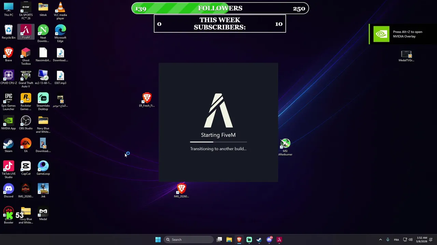This screenshot has height=245, width=437.
Task: Open Microsoft Edge desktop shortcut
Action: coord(60,34)
